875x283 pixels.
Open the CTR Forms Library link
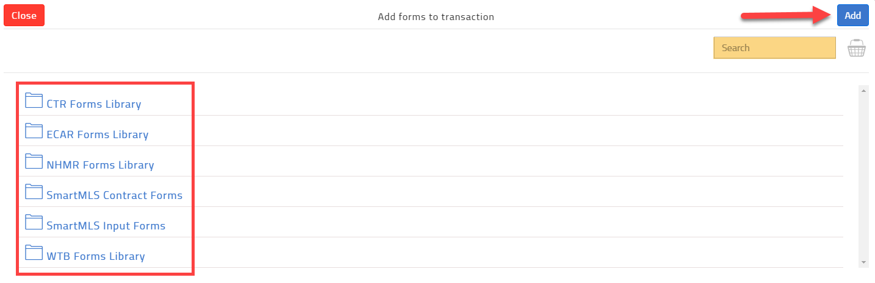coord(94,104)
